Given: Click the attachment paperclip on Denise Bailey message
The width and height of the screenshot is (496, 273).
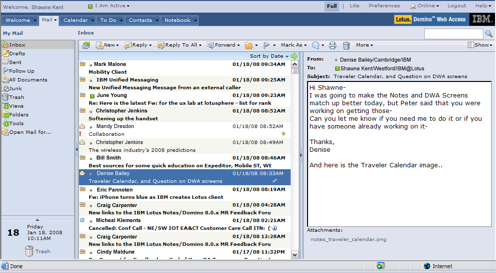Looking at the screenshot, I should coord(275,181).
